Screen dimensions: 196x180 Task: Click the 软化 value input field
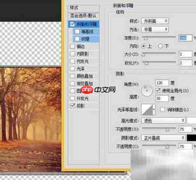[185, 63]
